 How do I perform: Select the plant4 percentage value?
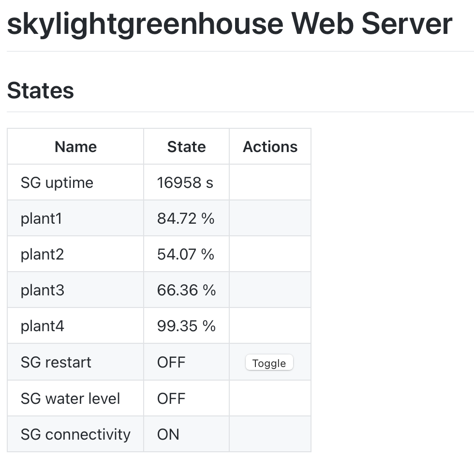(186, 326)
